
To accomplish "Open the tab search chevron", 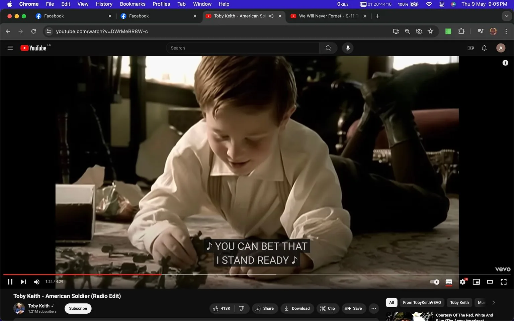I will [507, 16].
